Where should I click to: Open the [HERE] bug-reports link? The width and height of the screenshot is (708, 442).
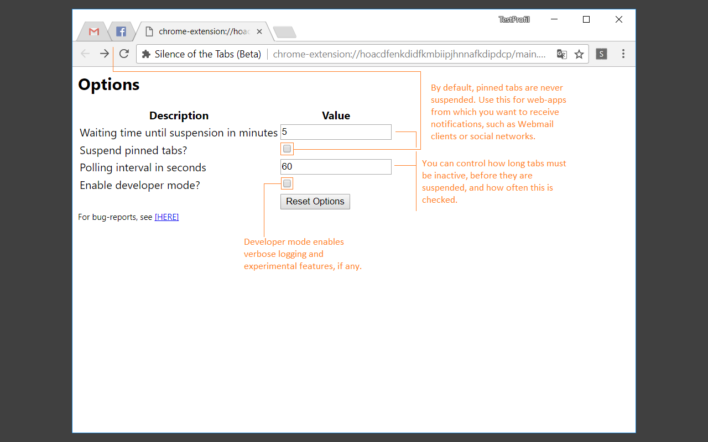[x=166, y=217]
